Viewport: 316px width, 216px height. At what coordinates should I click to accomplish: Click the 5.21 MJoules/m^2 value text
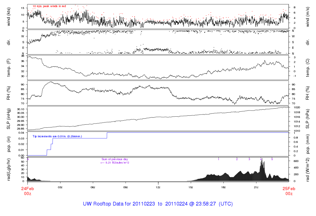115,162
